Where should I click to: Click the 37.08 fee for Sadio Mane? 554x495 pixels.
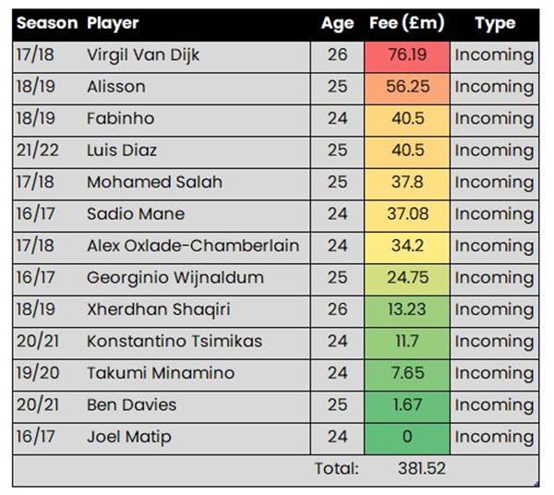[x=406, y=214]
